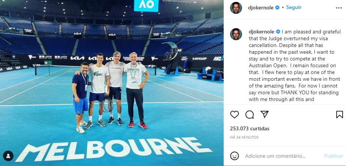Open the HÁ 34 MINUTOS timestamp
This screenshot has width=346, height=166.
(x=244, y=137)
